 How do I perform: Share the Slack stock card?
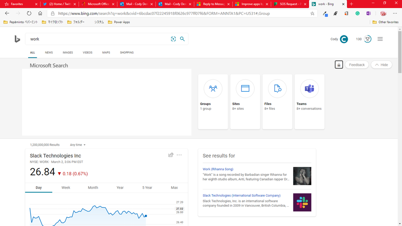(x=171, y=155)
